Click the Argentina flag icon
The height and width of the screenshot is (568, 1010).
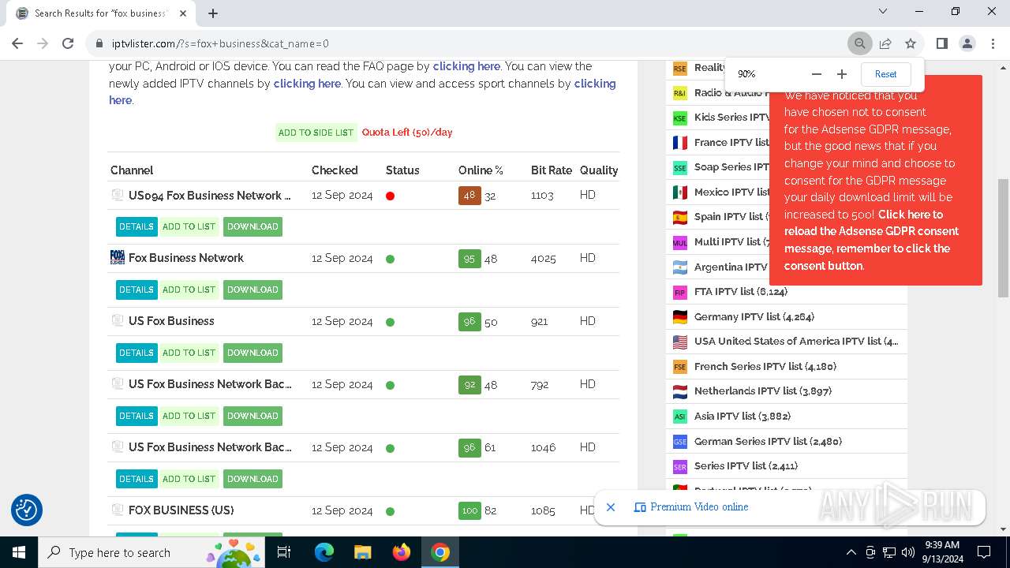(x=680, y=267)
